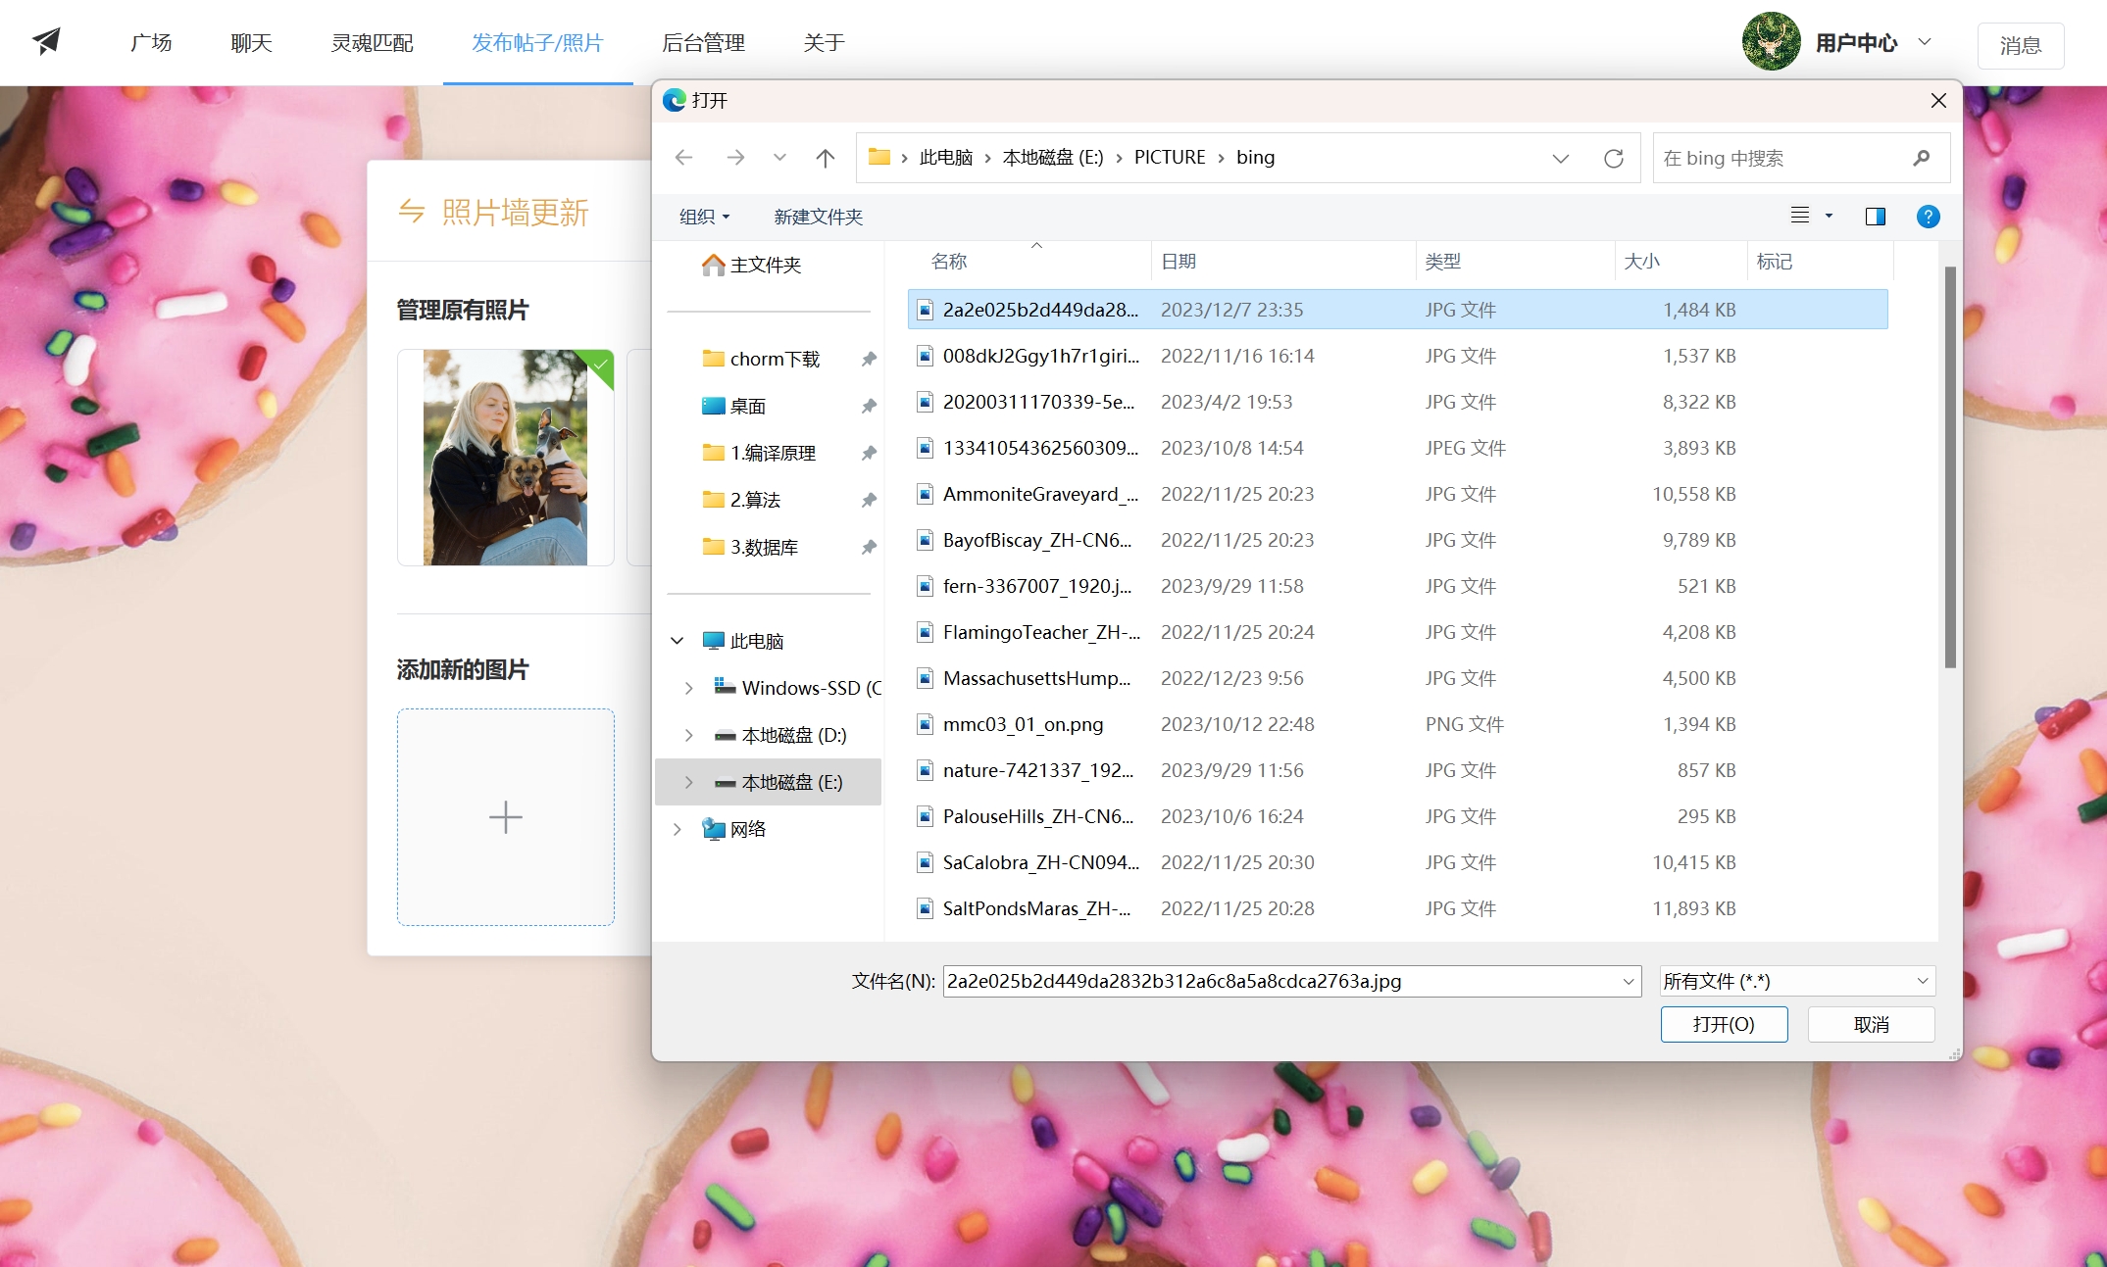
Task: Click the paper plane logo icon
Action: [x=46, y=41]
